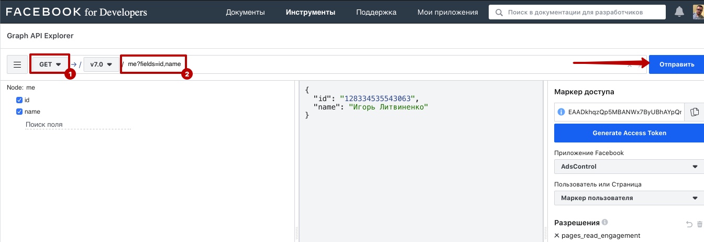Go to the Facebook for Developers home logo
The width and height of the screenshot is (704, 242).
click(x=76, y=12)
